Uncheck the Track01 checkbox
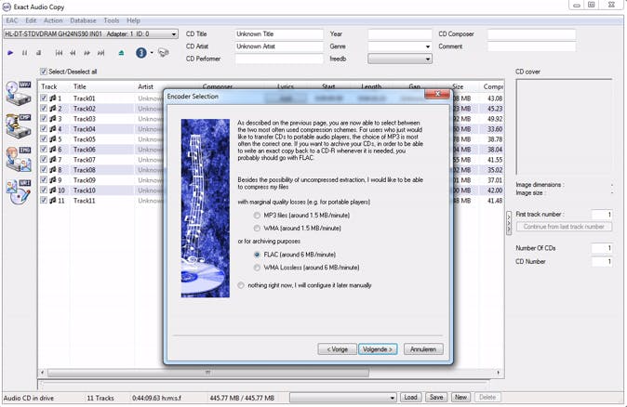Viewport: 627px width, 407px height. [44, 98]
